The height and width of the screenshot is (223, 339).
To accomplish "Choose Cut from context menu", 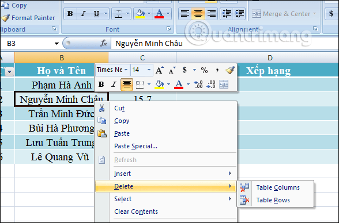I will 165,108.
